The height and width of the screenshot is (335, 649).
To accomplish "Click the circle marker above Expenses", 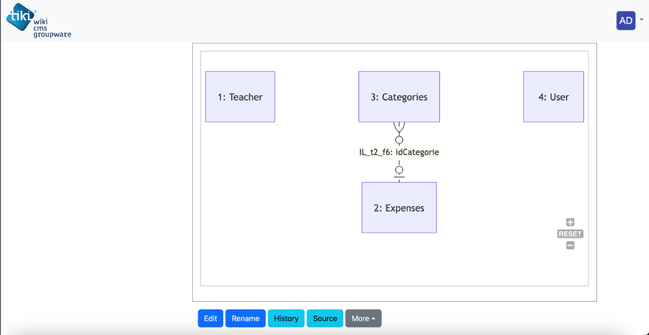I will 399,170.
